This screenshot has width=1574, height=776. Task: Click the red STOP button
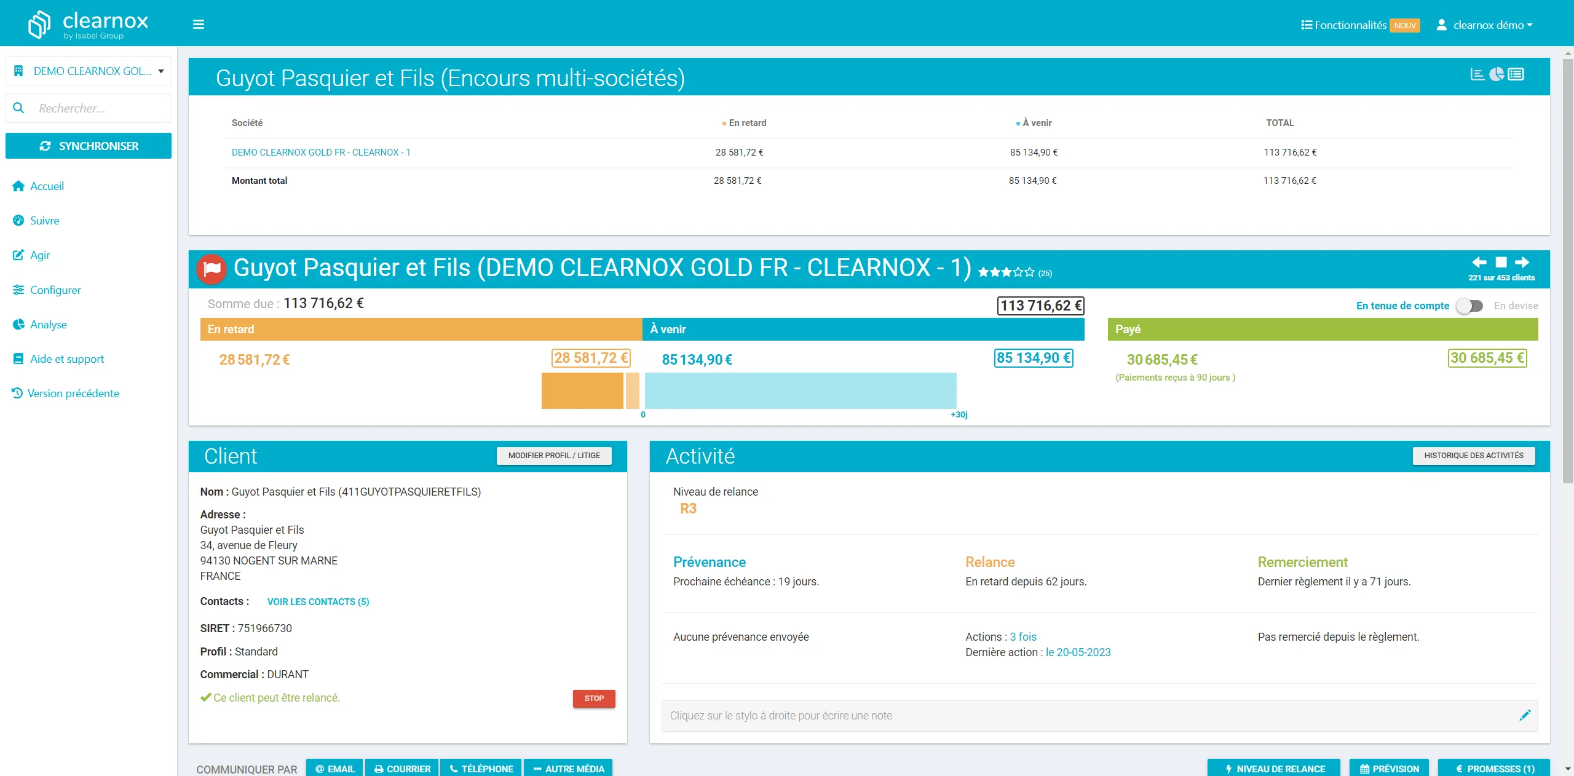[594, 699]
